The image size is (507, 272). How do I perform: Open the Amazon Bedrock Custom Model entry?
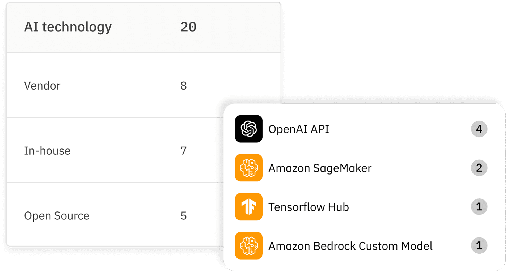pyautogui.click(x=350, y=246)
